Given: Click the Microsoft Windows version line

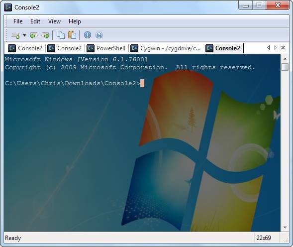Looking at the screenshot, I should [x=76, y=59].
